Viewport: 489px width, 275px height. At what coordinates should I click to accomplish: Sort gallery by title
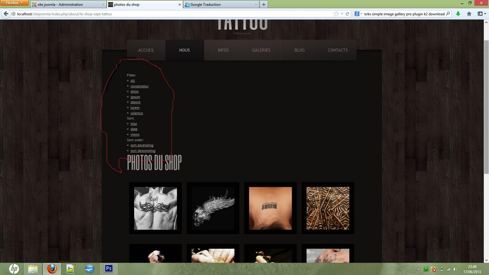(134, 124)
